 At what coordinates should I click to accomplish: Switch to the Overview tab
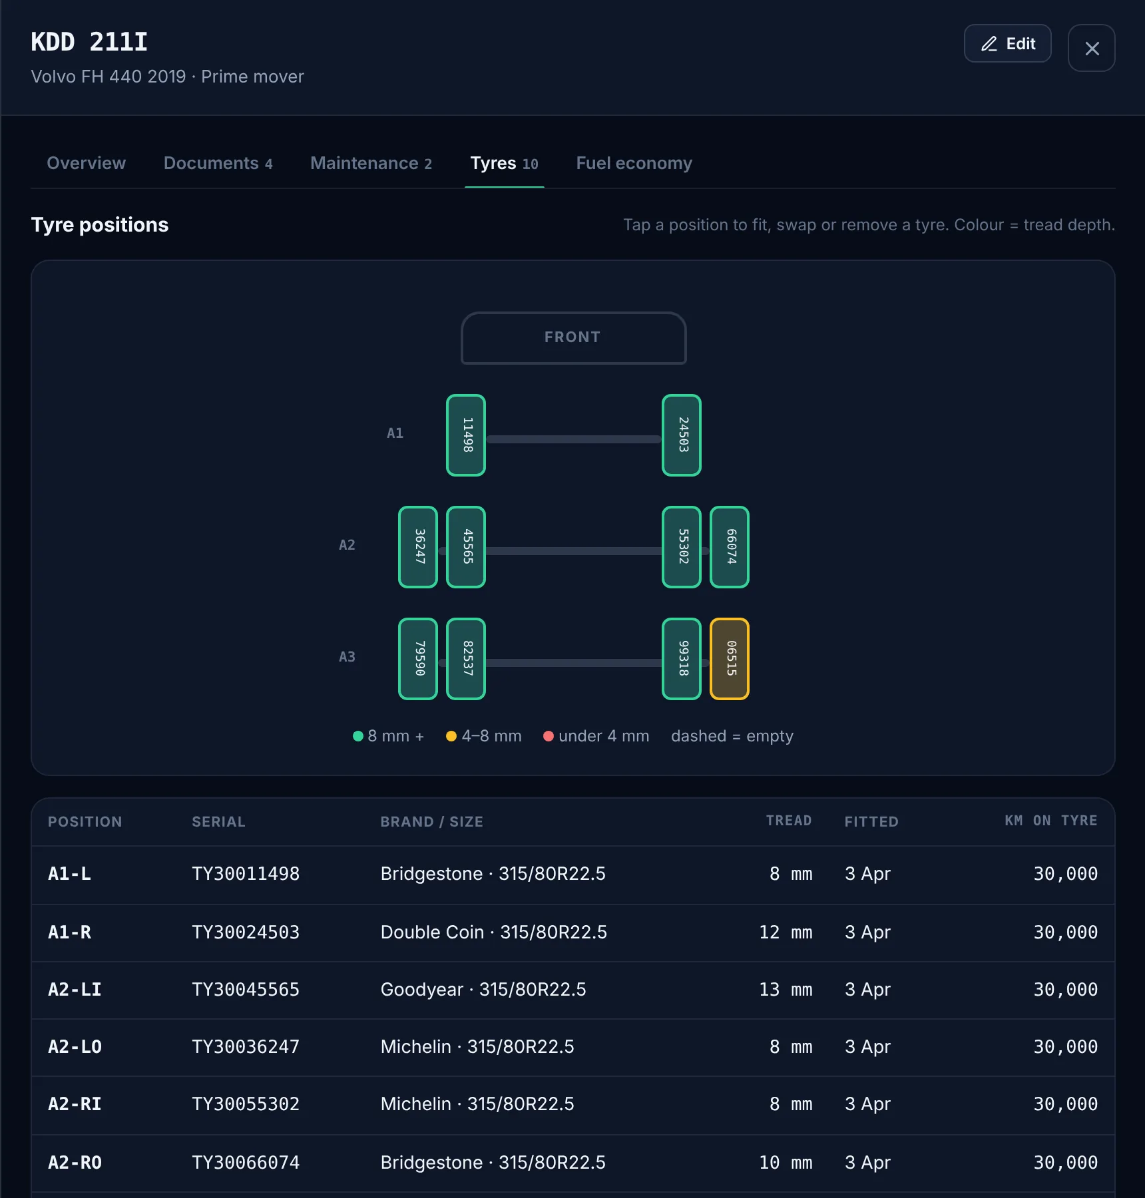click(86, 164)
